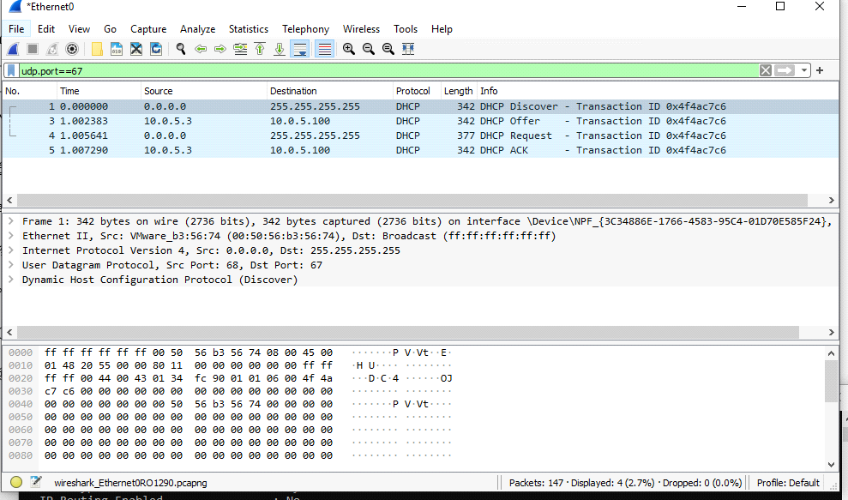Open the Statistics menu
This screenshot has width=848, height=500.
click(x=249, y=29)
